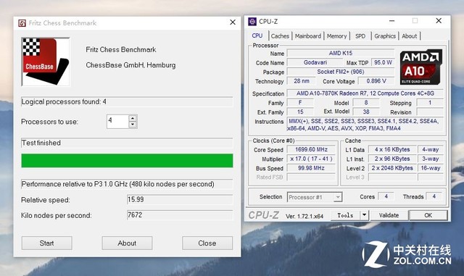The width and height of the screenshot is (464, 276).
Task: Switch to the Mainboard tab
Action: [x=307, y=36]
